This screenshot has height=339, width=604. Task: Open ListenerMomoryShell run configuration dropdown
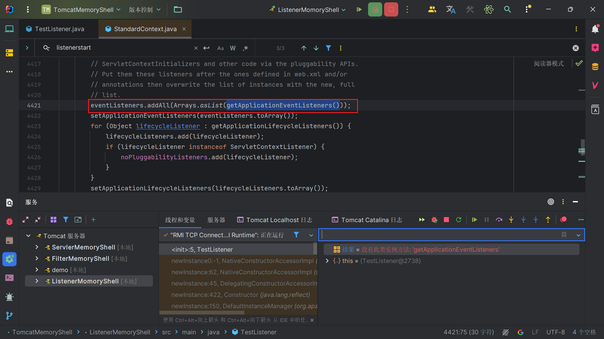pos(307,9)
